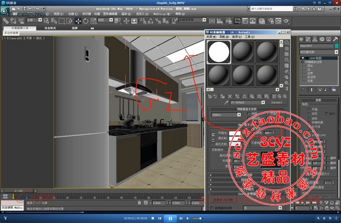The image size is (341, 223).
Task: Click the material eyedropper pick icon
Action: click(x=226, y=102)
